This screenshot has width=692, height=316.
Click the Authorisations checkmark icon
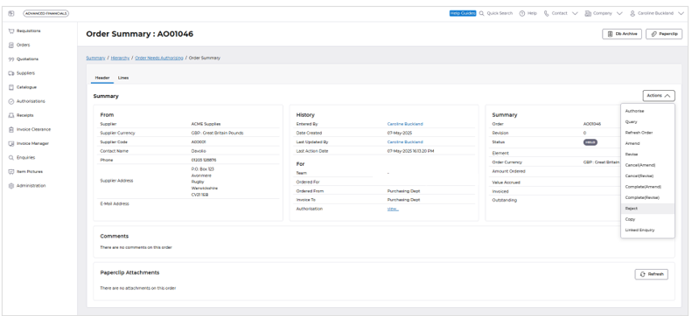pos(11,101)
